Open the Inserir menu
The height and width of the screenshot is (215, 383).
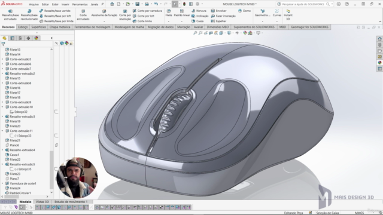[65, 4]
